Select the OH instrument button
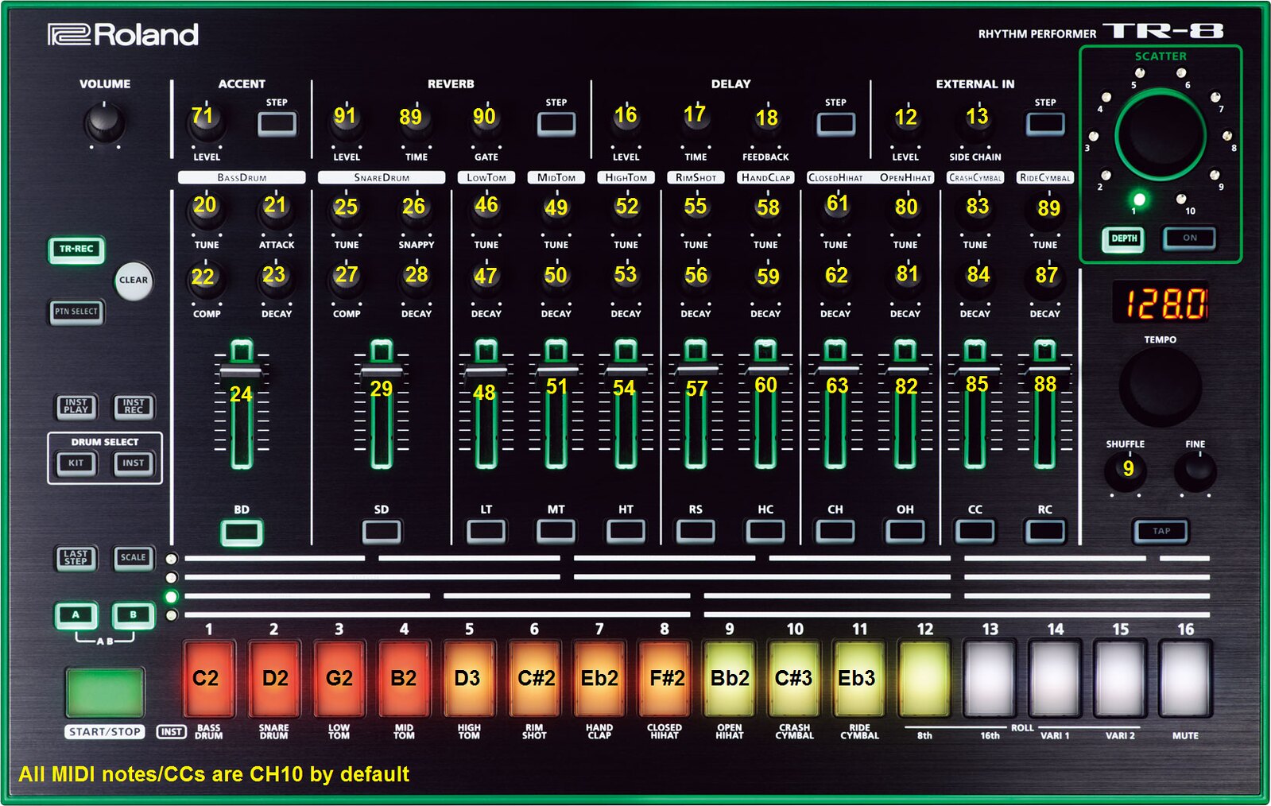Image resolution: width=1271 pixels, height=806 pixels. [x=905, y=532]
